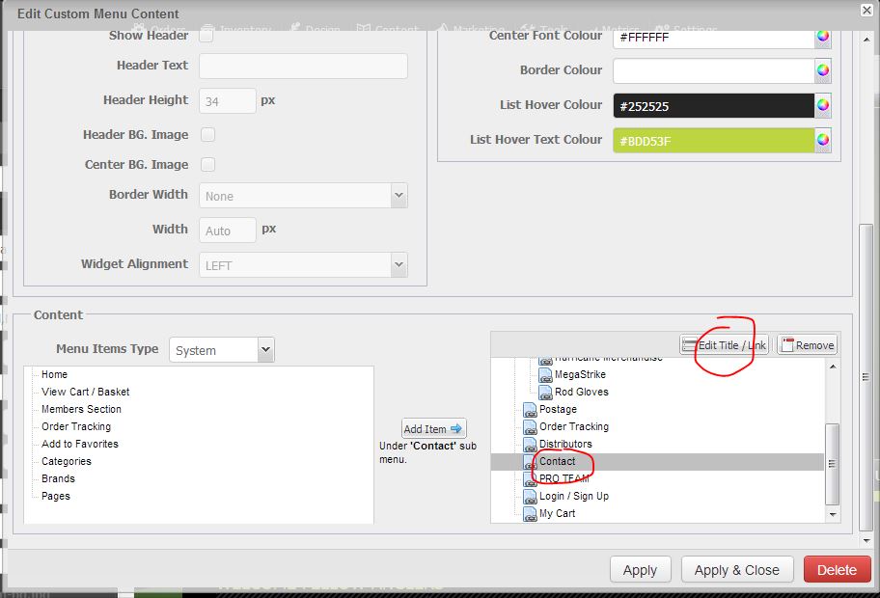Click the dialog scrollbar up arrow
Viewport: 880px width, 598px height.
pos(866,40)
